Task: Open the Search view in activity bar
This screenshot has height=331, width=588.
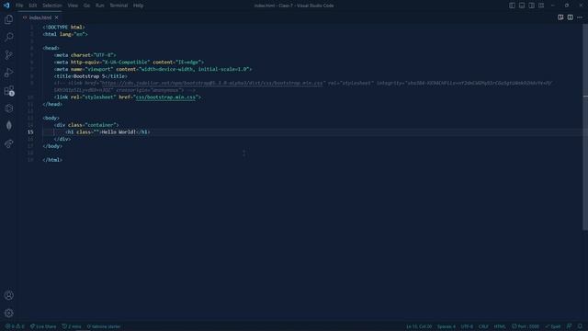Action: [x=8, y=37]
